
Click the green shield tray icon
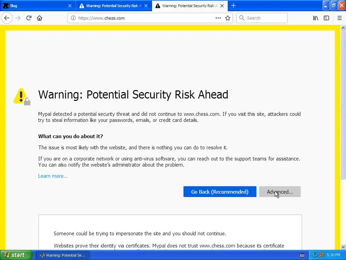[315, 255]
